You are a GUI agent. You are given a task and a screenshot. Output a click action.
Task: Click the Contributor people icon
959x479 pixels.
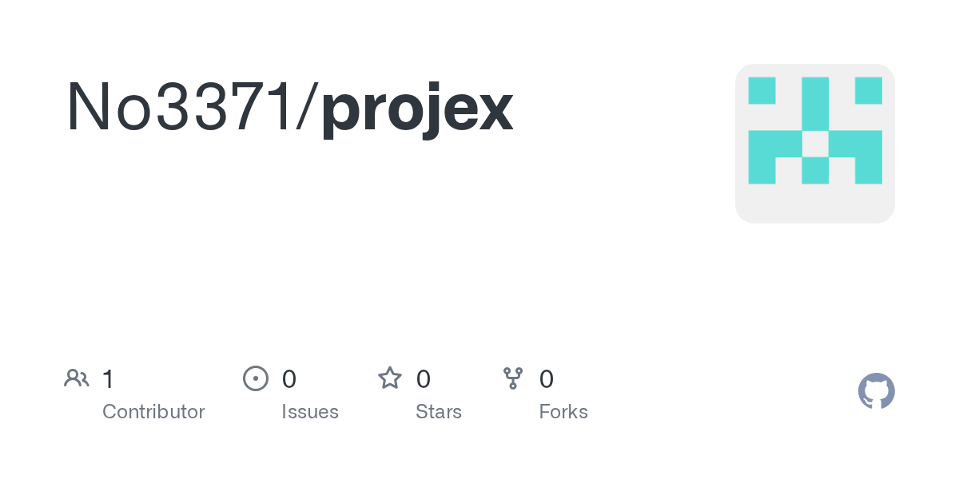coord(77,378)
